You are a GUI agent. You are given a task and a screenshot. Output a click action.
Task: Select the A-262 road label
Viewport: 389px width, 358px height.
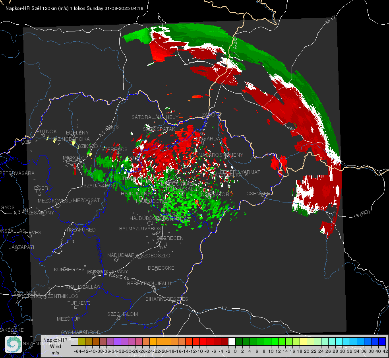pyautogui.click(x=235, y=43)
